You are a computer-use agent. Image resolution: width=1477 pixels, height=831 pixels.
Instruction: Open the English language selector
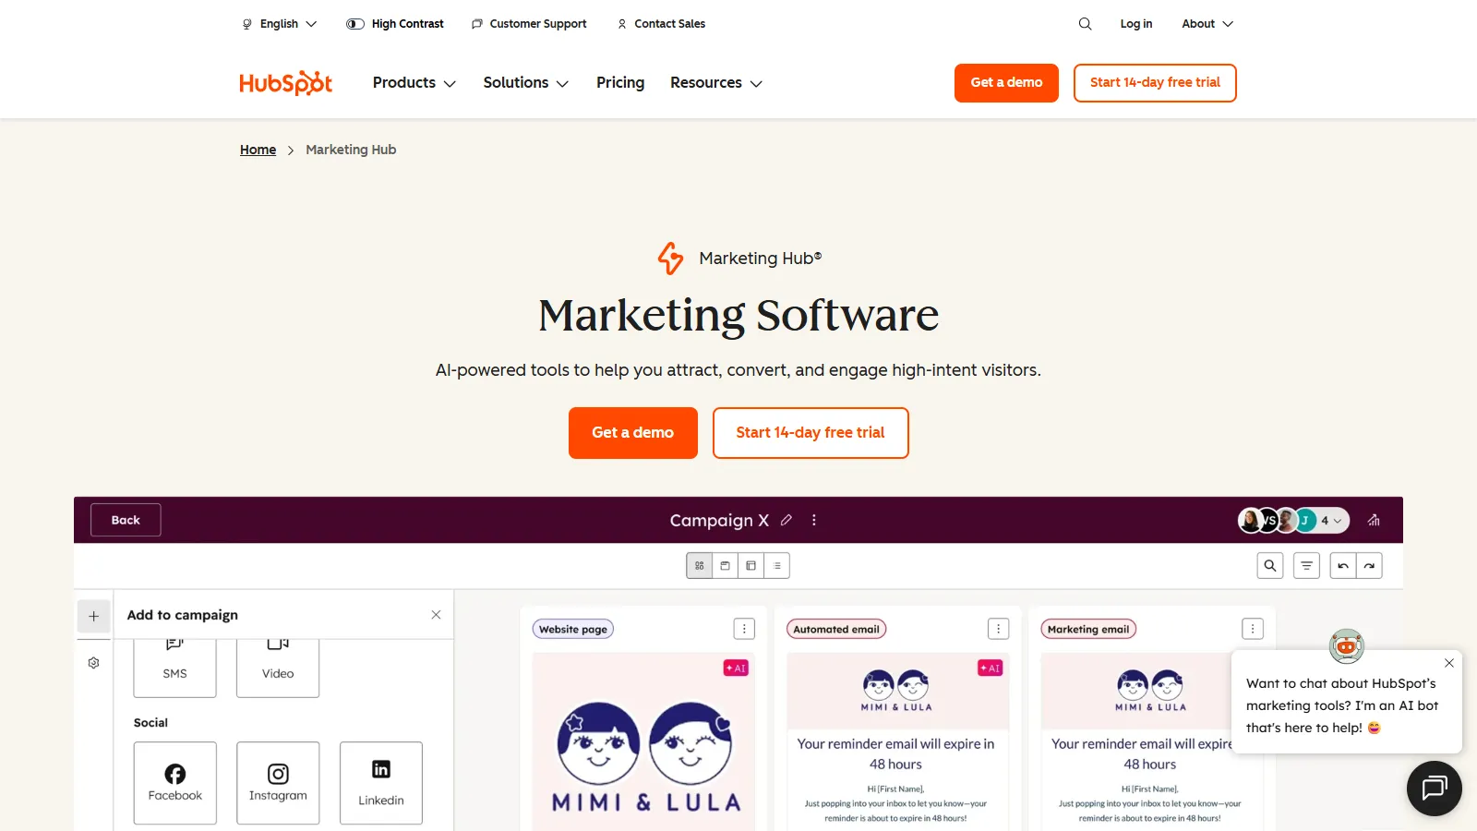tap(278, 23)
